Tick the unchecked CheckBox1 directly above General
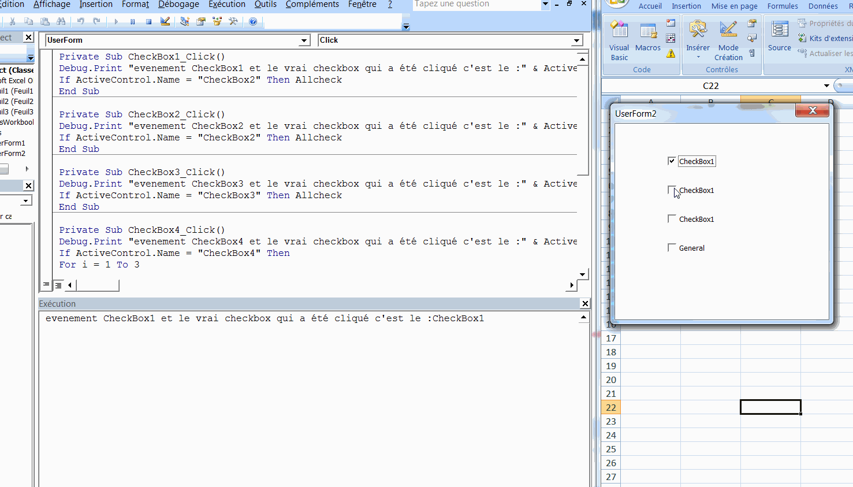Screen dimensions: 853x487 click(672, 219)
